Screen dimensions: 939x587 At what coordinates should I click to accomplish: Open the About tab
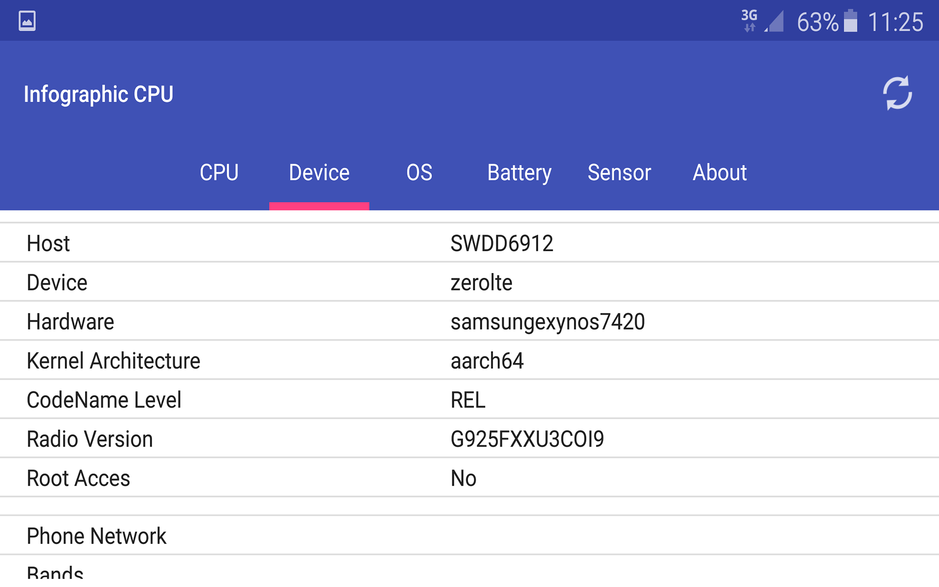pyautogui.click(x=720, y=172)
